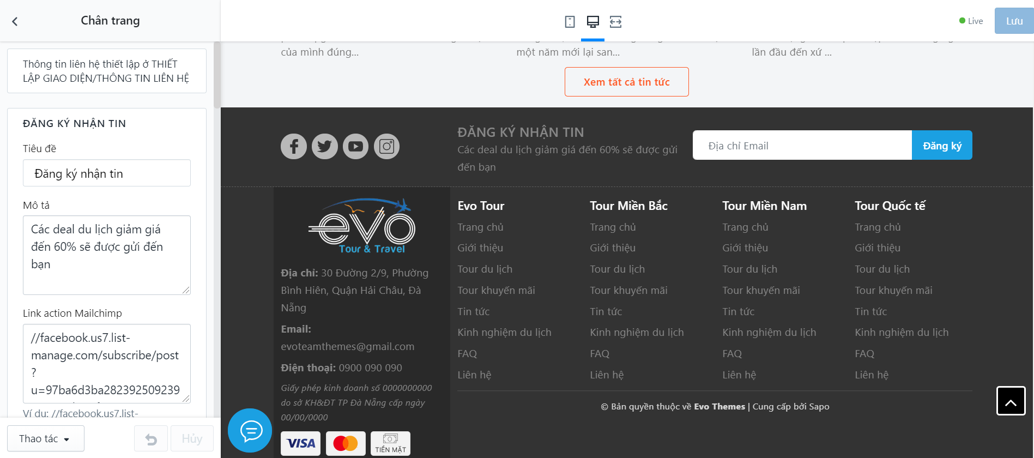
Task: Open Trang chủ under Tour Quốc tế
Action: tap(878, 227)
